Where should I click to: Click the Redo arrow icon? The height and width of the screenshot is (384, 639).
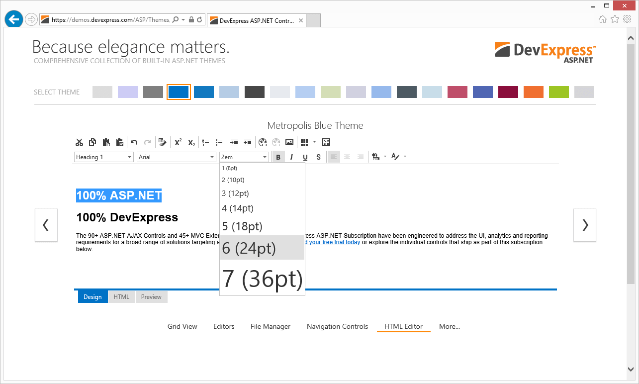point(147,142)
